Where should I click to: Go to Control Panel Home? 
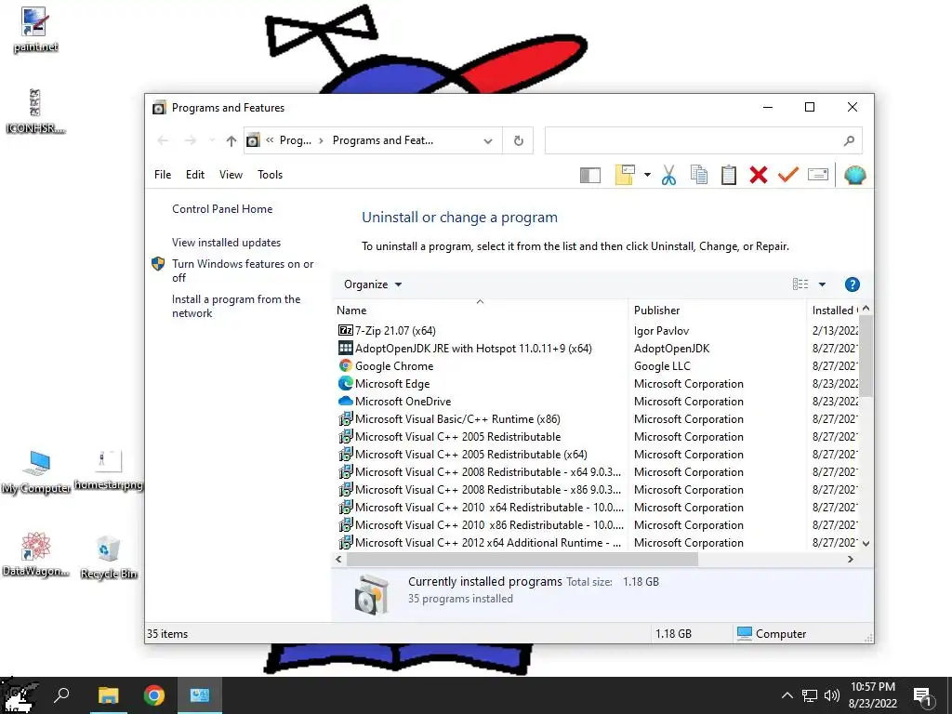click(222, 209)
